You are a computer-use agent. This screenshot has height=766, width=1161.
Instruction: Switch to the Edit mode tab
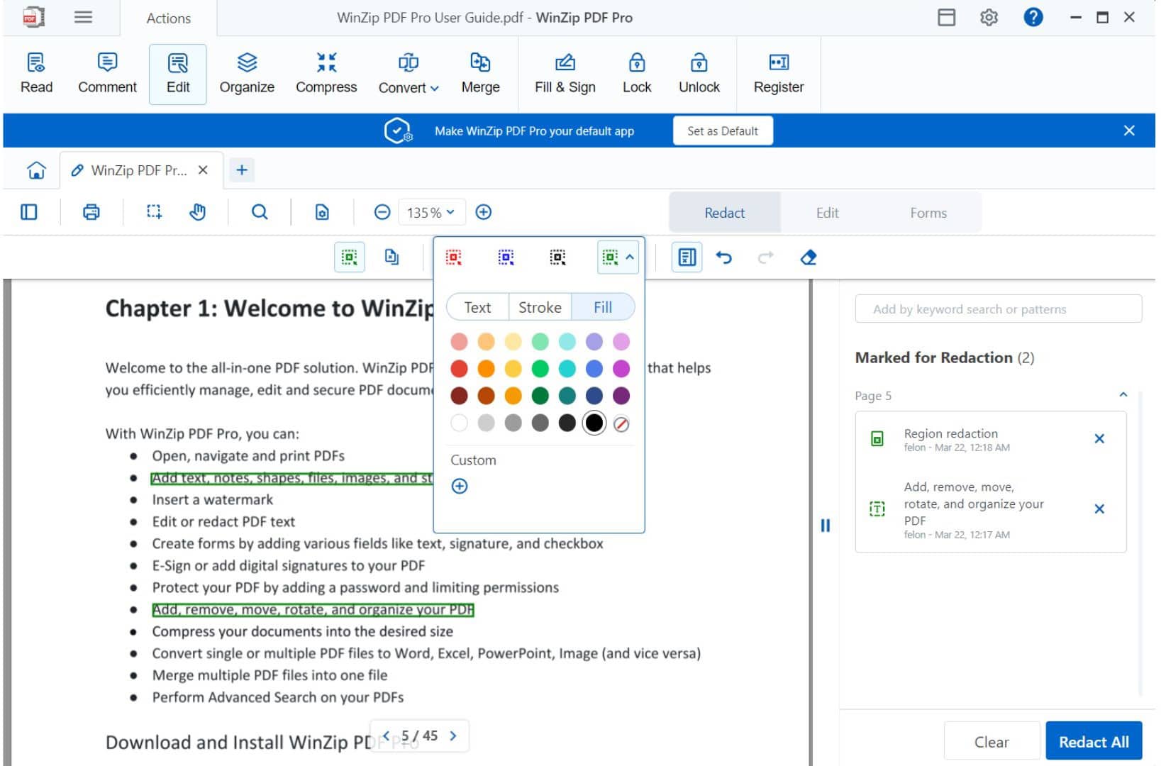pyautogui.click(x=827, y=213)
